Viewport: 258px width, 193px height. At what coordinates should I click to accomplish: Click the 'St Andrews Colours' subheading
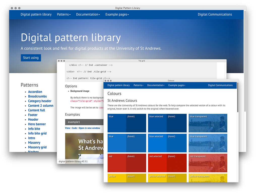coord(122,101)
